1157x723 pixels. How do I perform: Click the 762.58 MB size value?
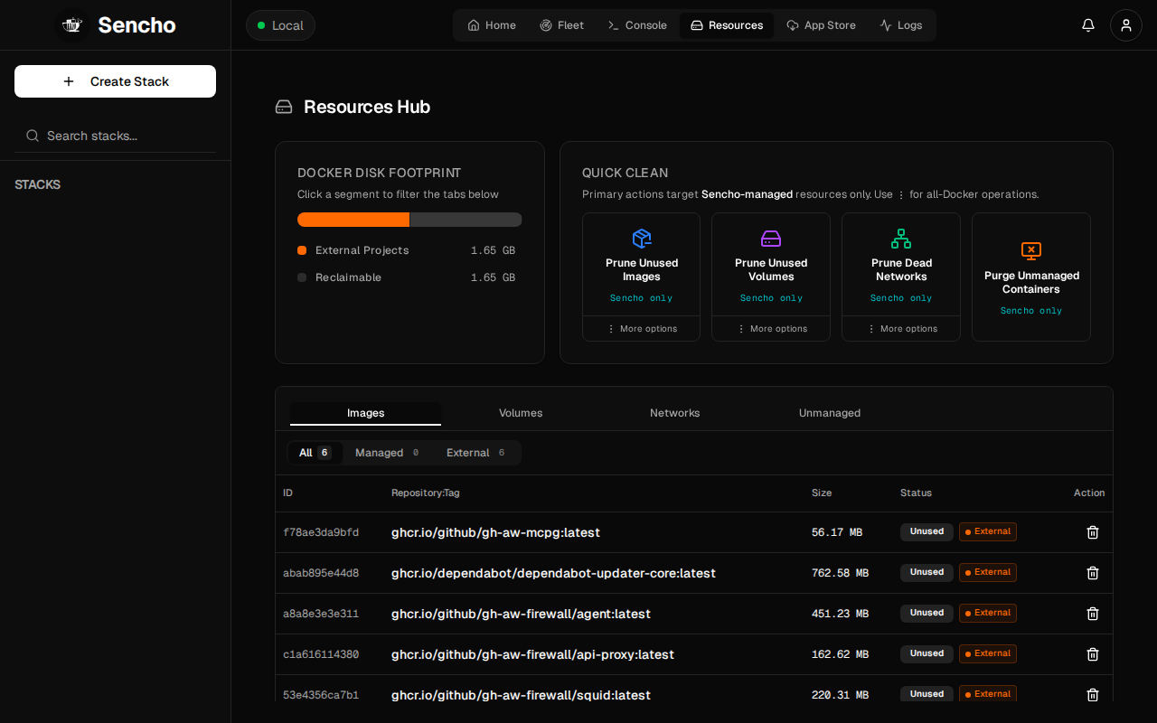[840, 573]
